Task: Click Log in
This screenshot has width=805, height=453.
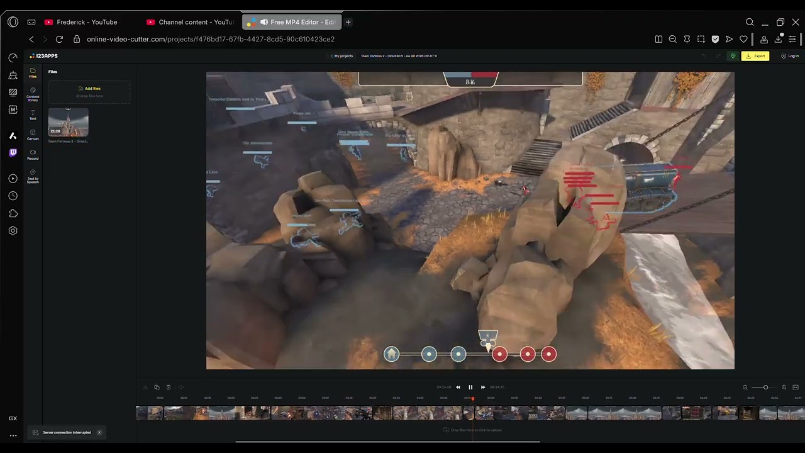Action: 790,56
